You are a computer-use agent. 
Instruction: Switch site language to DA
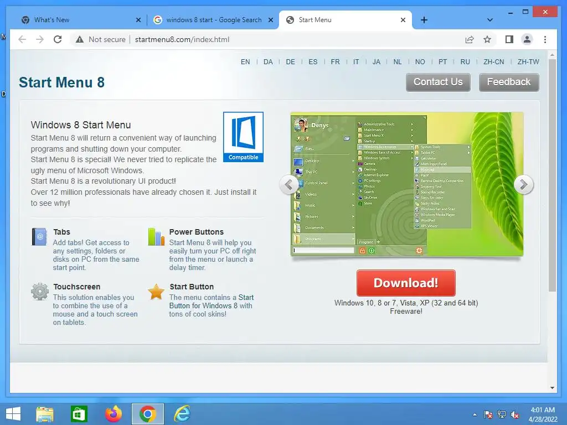point(268,62)
